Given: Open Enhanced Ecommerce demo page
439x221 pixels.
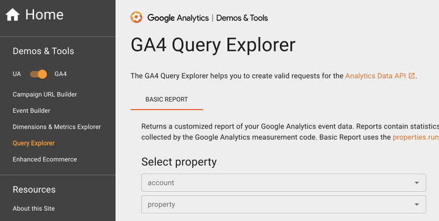Looking at the screenshot, I should (x=45, y=160).
